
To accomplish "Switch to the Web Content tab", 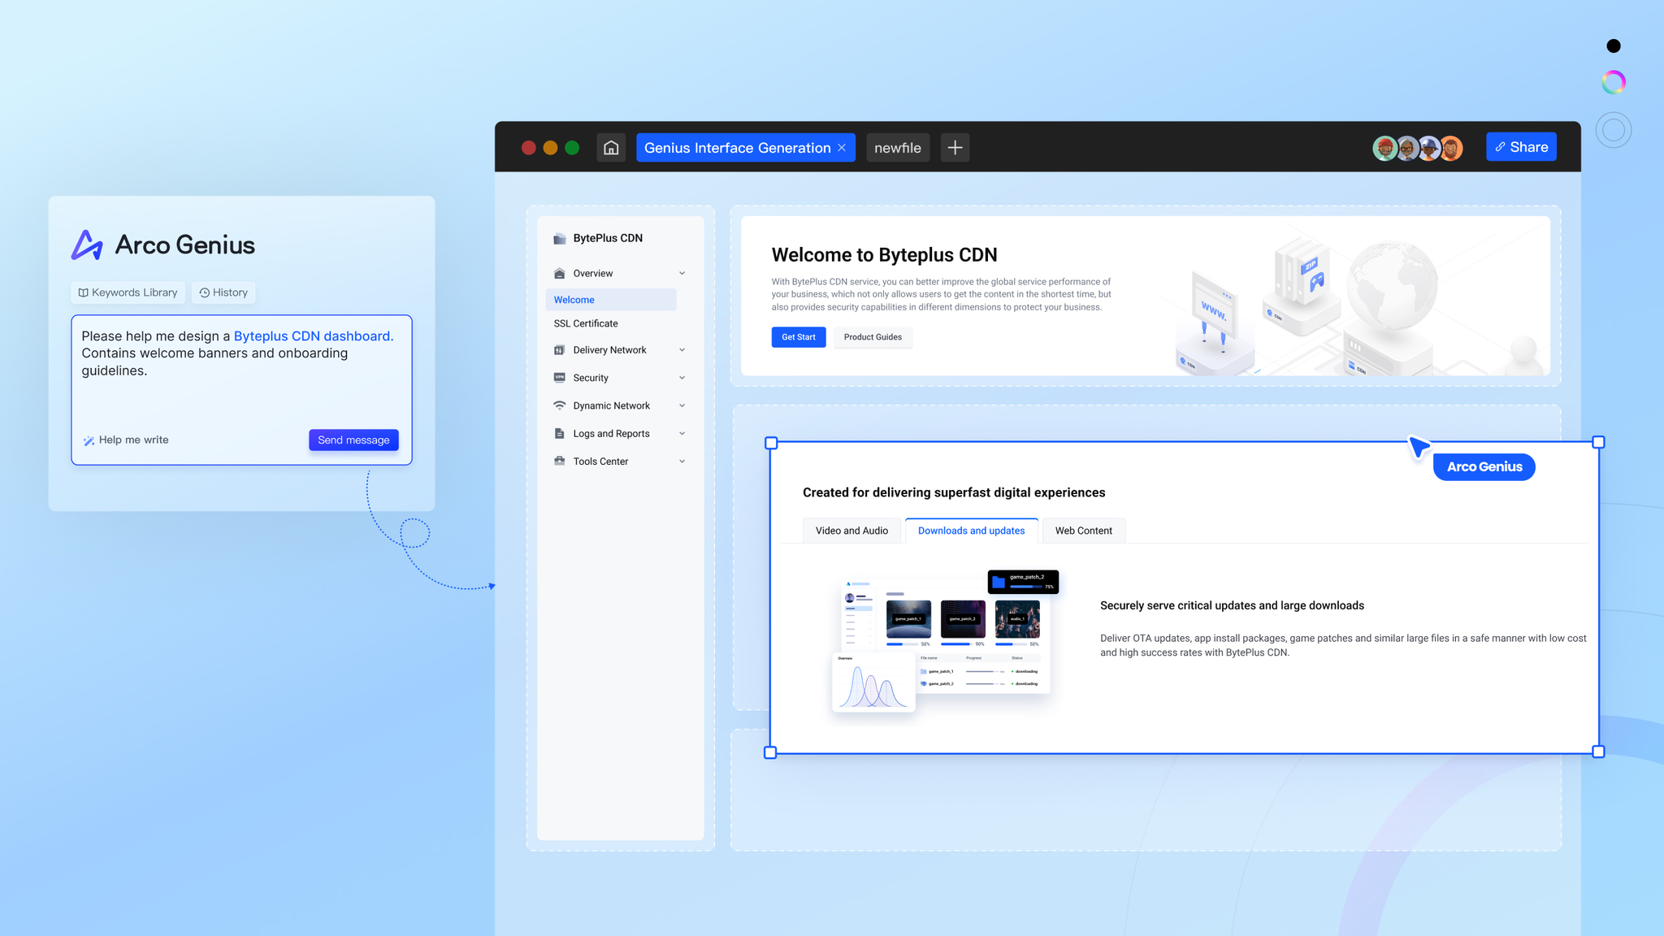I will point(1083,531).
